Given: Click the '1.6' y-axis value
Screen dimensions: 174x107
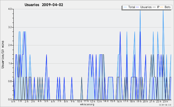Looking at the screenshot, I should (10, 63).
